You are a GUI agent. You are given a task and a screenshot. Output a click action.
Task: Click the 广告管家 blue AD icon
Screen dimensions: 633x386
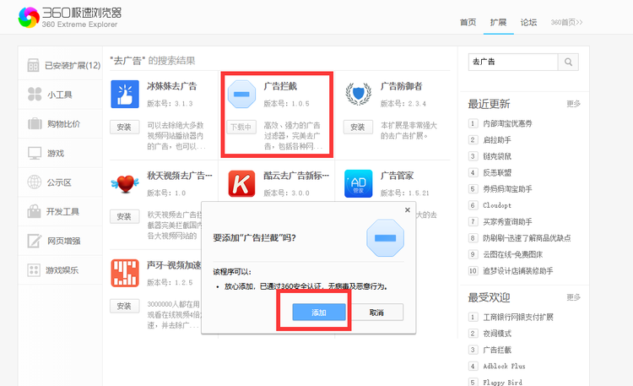pos(358,182)
